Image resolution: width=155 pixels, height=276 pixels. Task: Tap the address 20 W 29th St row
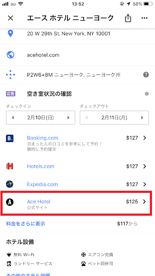coord(77,34)
